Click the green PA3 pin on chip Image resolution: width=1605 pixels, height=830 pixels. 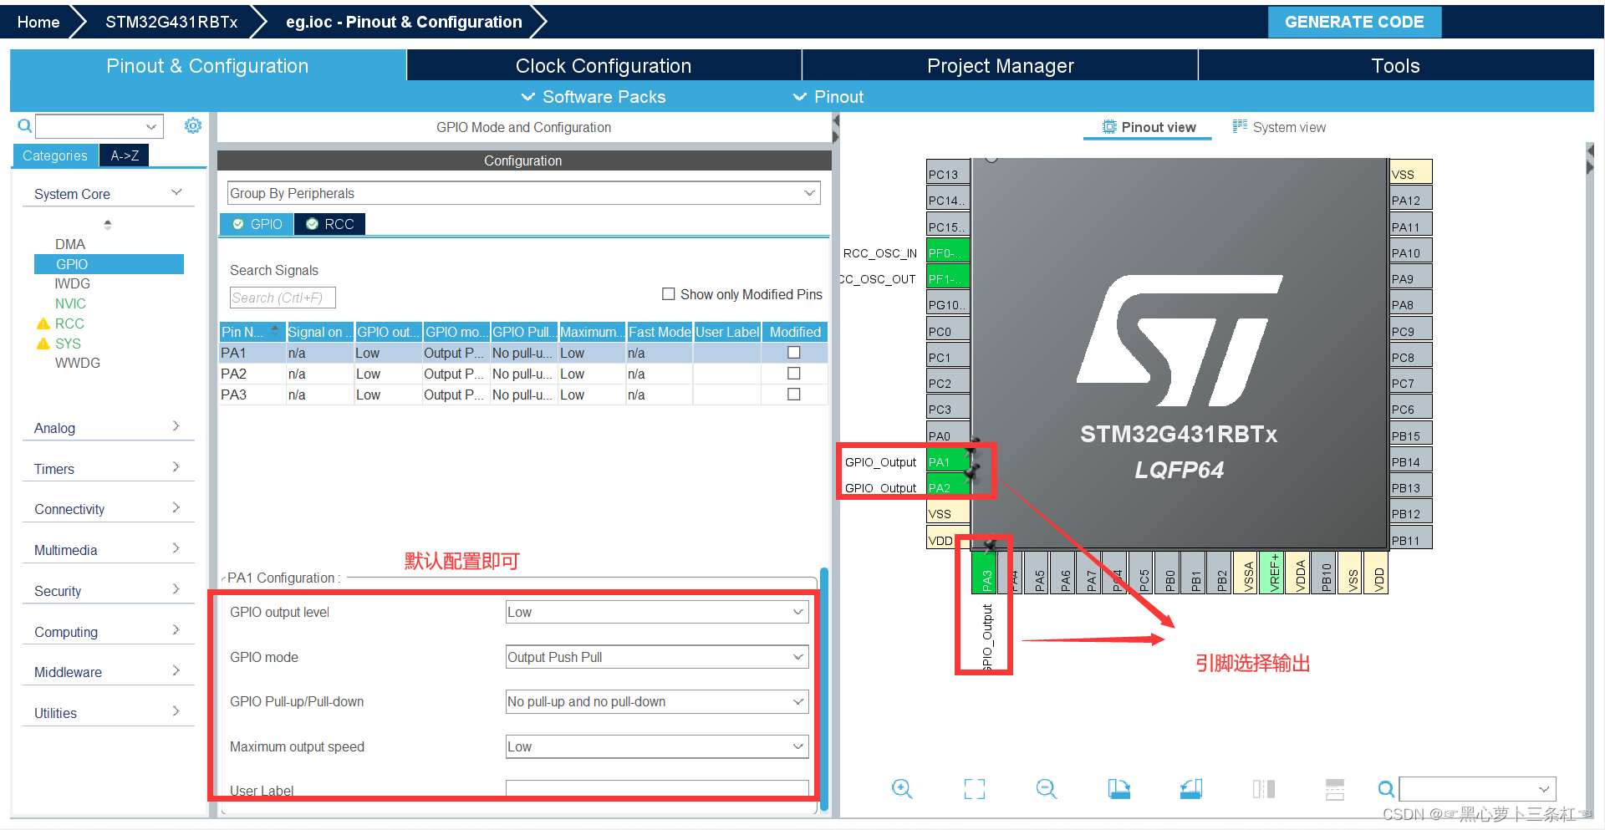tap(986, 573)
